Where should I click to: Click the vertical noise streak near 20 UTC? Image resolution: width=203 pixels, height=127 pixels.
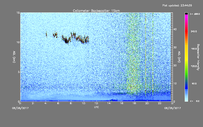(146, 56)
